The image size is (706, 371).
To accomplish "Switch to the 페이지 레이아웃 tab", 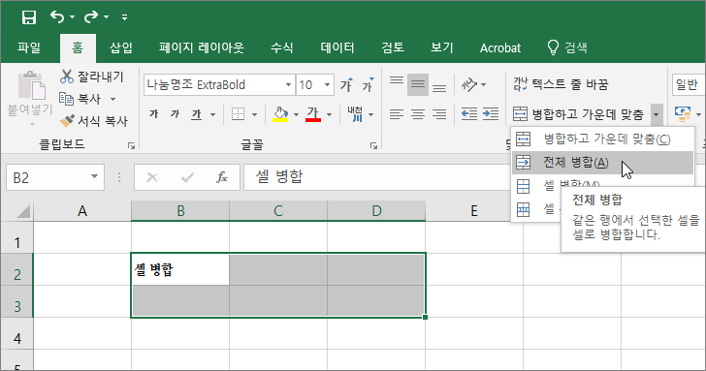I will [x=202, y=47].
